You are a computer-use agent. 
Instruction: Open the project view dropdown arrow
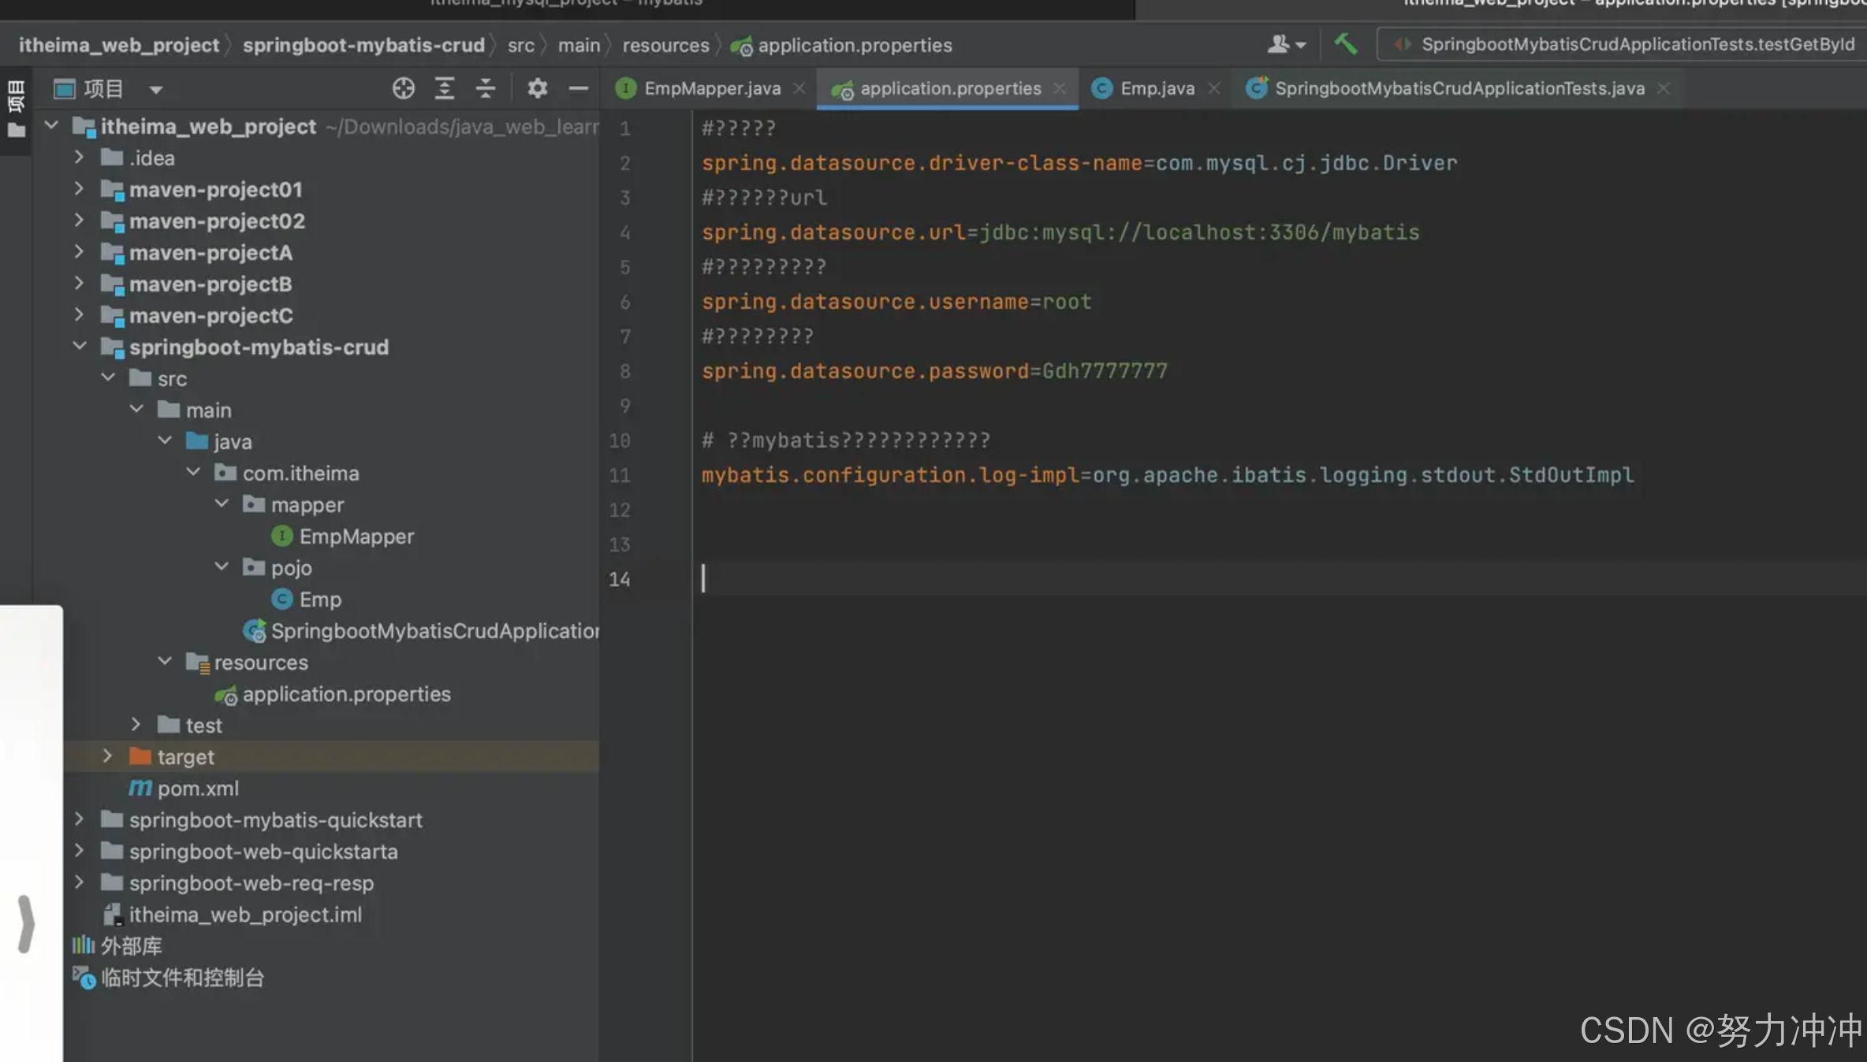point(156,90)
